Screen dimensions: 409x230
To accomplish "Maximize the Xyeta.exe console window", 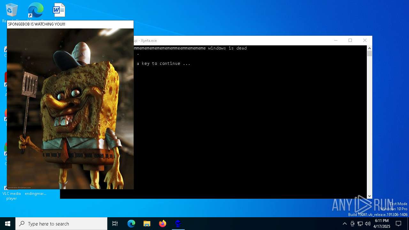I will pyautogui.click(x=350, y=40).
